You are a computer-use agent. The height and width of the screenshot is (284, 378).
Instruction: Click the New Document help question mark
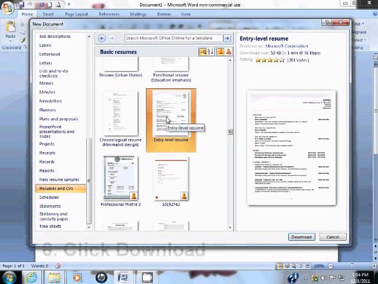coord(328,23)
